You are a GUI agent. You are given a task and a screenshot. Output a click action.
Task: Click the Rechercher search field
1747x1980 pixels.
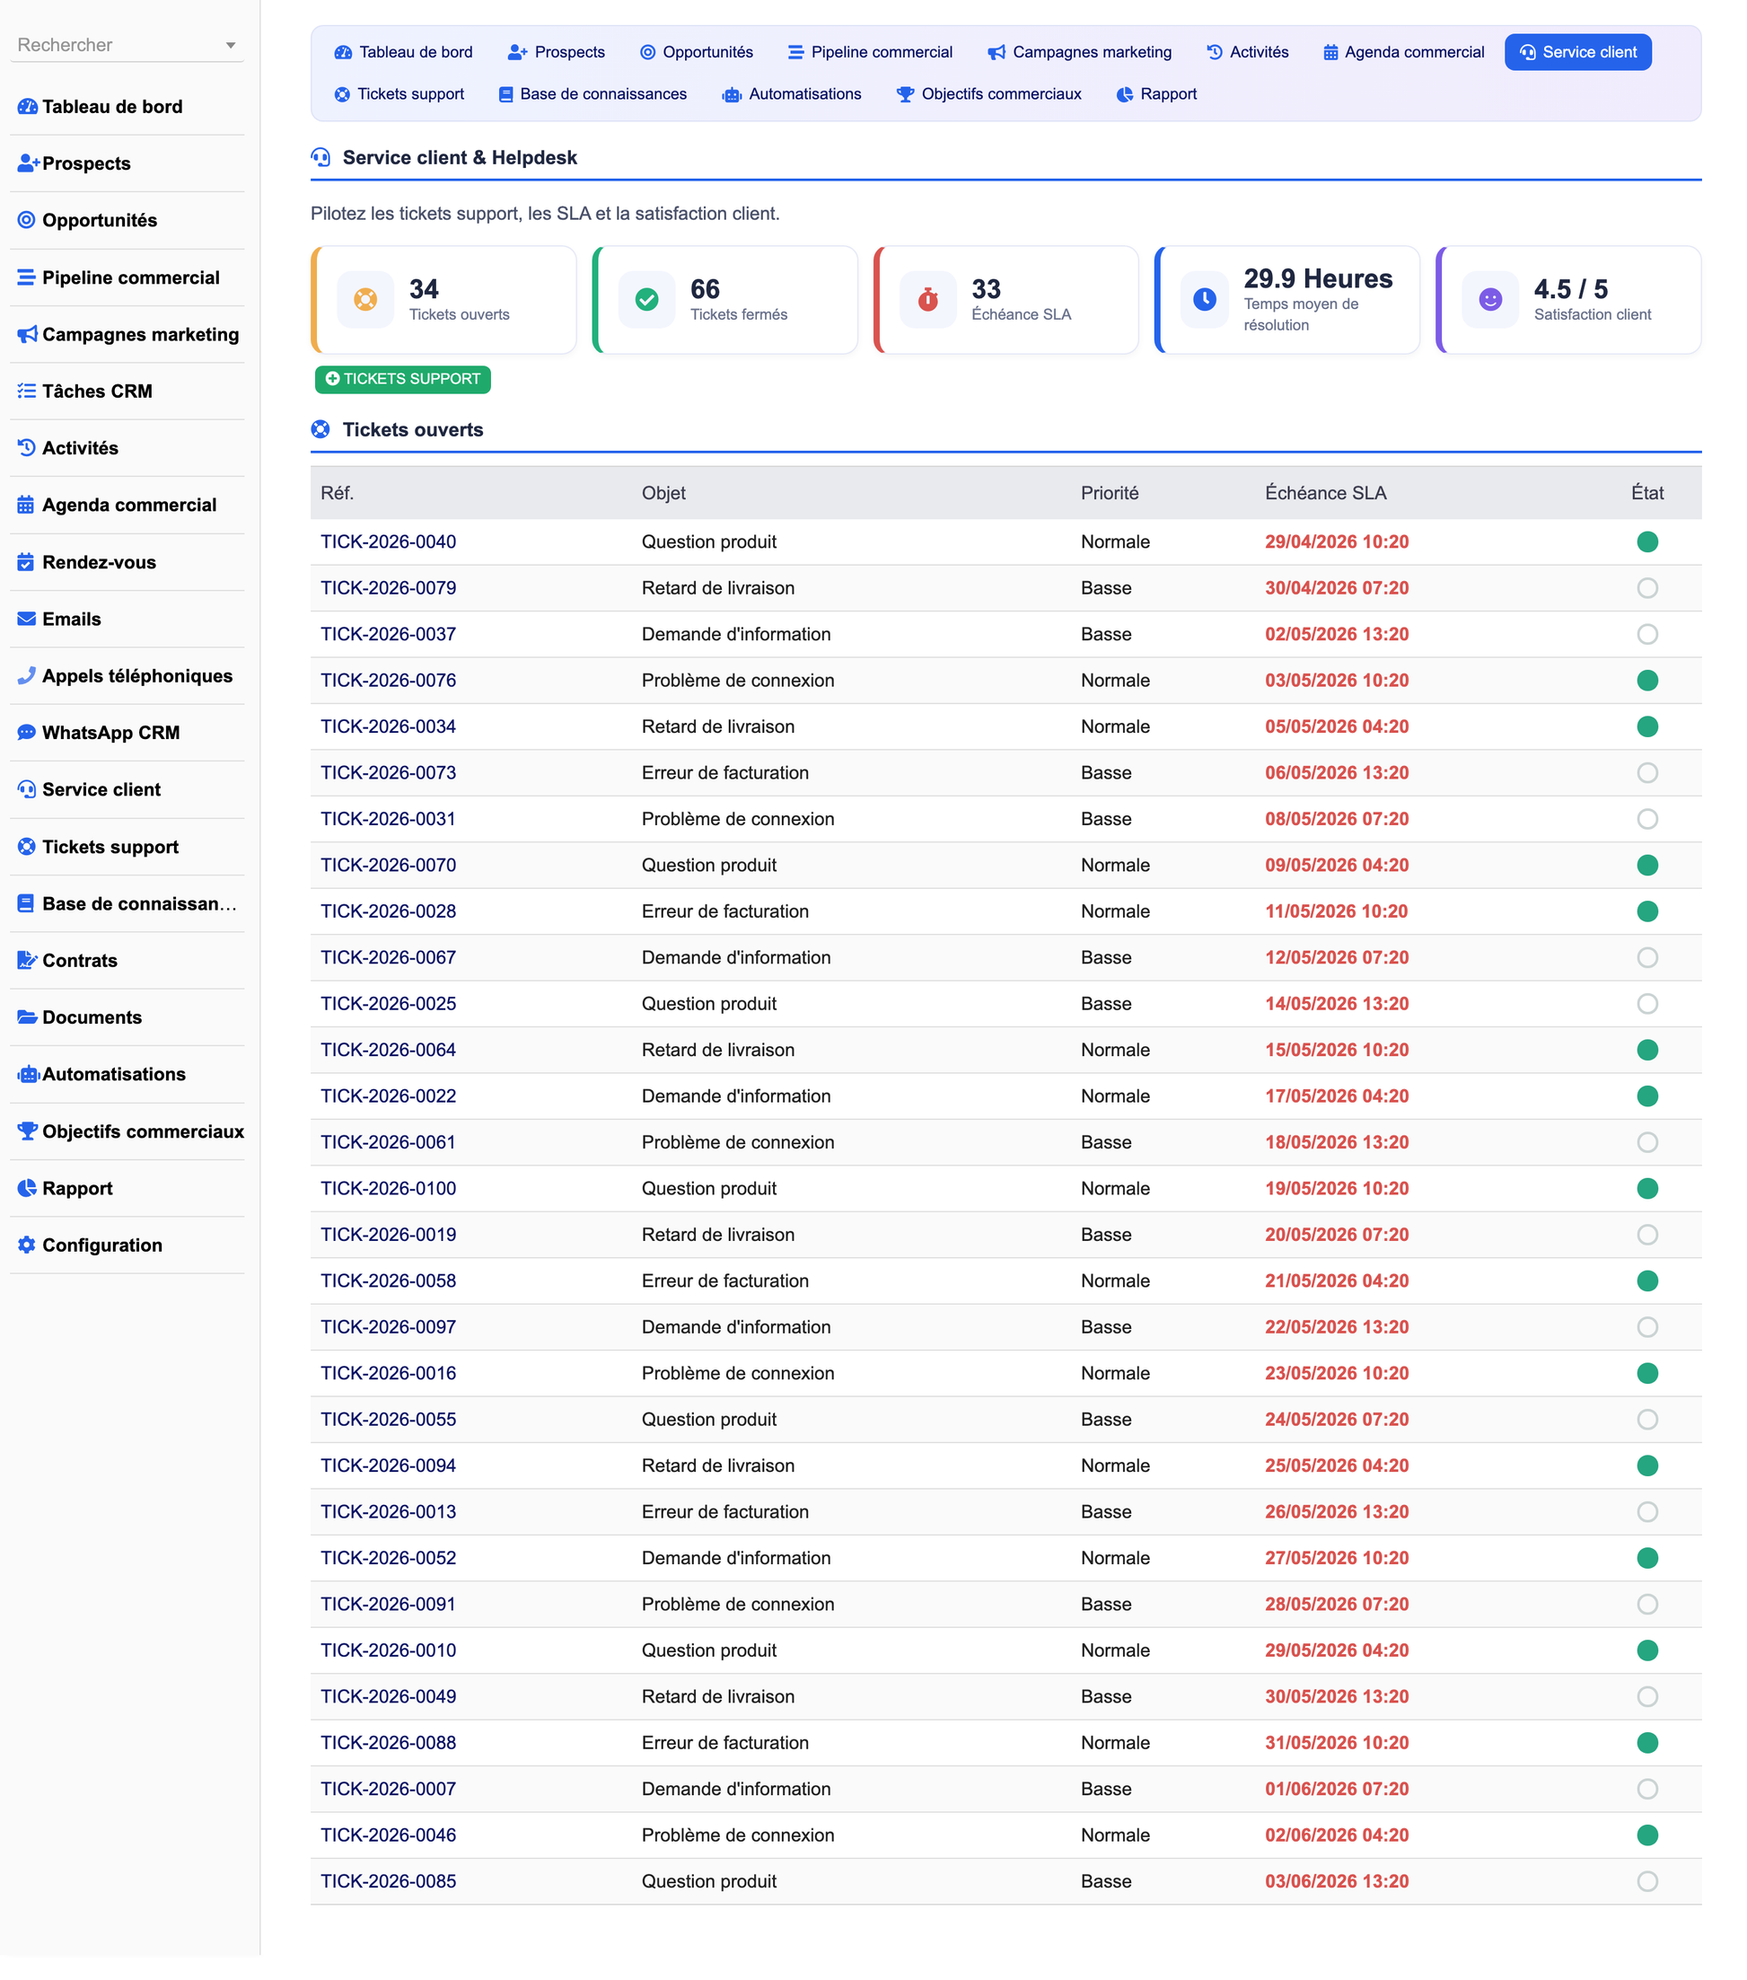click(x=127, y=46)
